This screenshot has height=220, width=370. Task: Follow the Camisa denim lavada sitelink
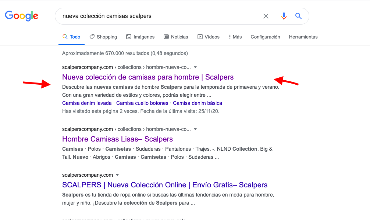pyautogui.click(x=86, y=103)
